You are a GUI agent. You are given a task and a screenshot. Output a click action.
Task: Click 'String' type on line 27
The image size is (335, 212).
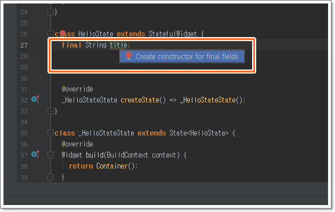click(96, 45)
